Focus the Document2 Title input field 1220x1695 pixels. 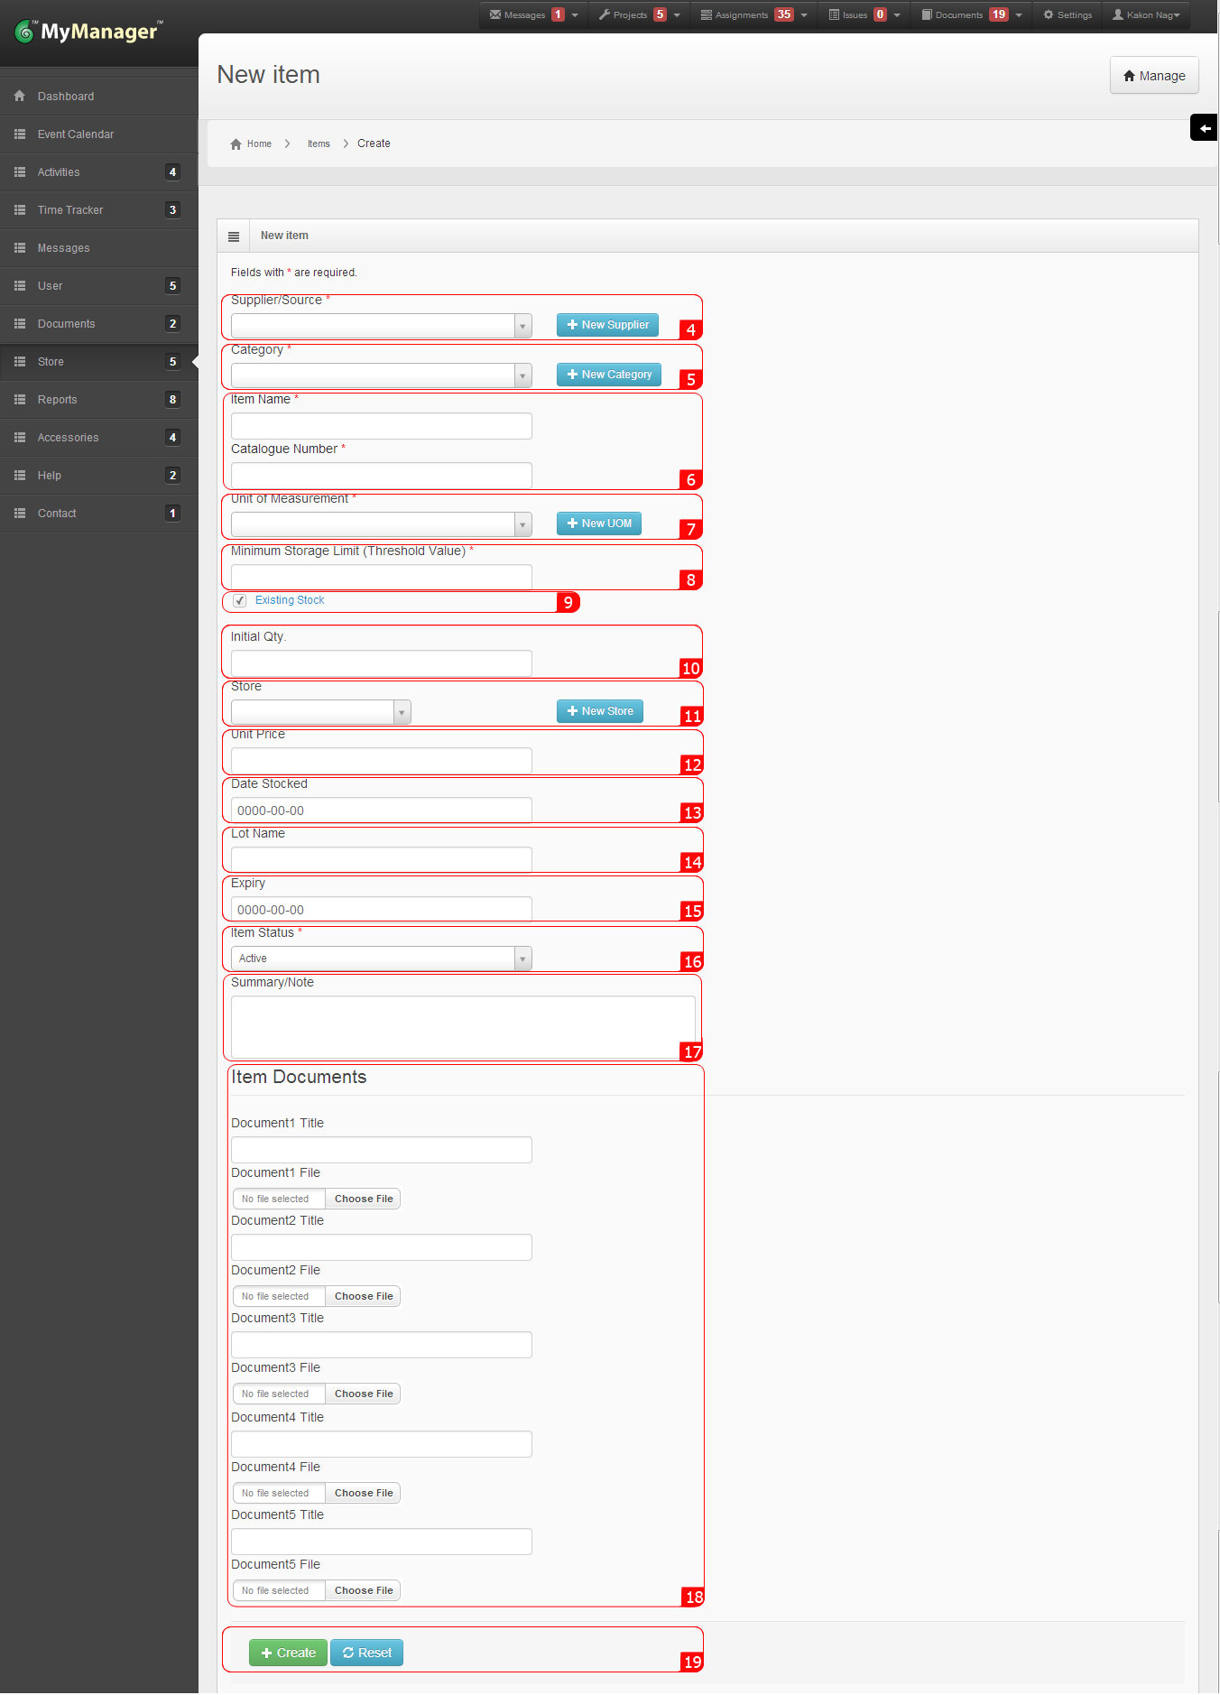382,1247
